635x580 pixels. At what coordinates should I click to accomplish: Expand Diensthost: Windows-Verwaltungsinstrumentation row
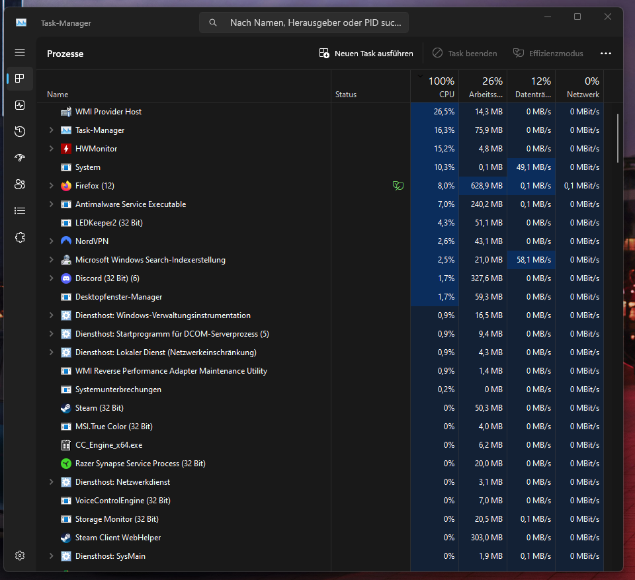[x=51, y=315]
